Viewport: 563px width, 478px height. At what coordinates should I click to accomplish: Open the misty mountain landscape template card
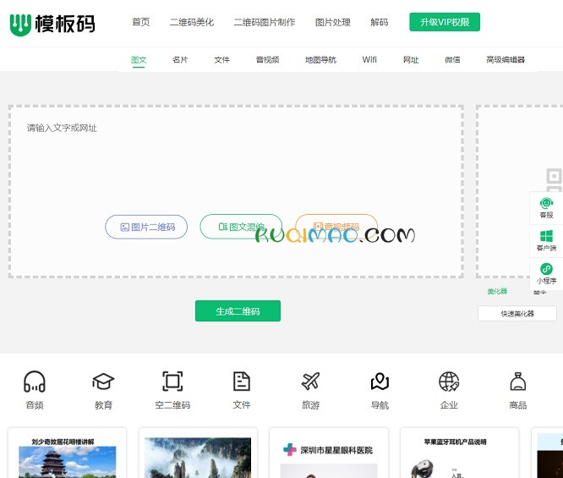pos(198,453)
